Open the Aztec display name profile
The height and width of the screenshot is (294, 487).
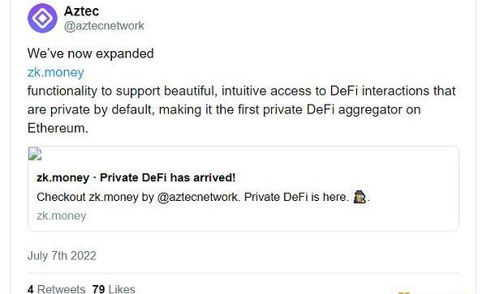tap(81, 11)
